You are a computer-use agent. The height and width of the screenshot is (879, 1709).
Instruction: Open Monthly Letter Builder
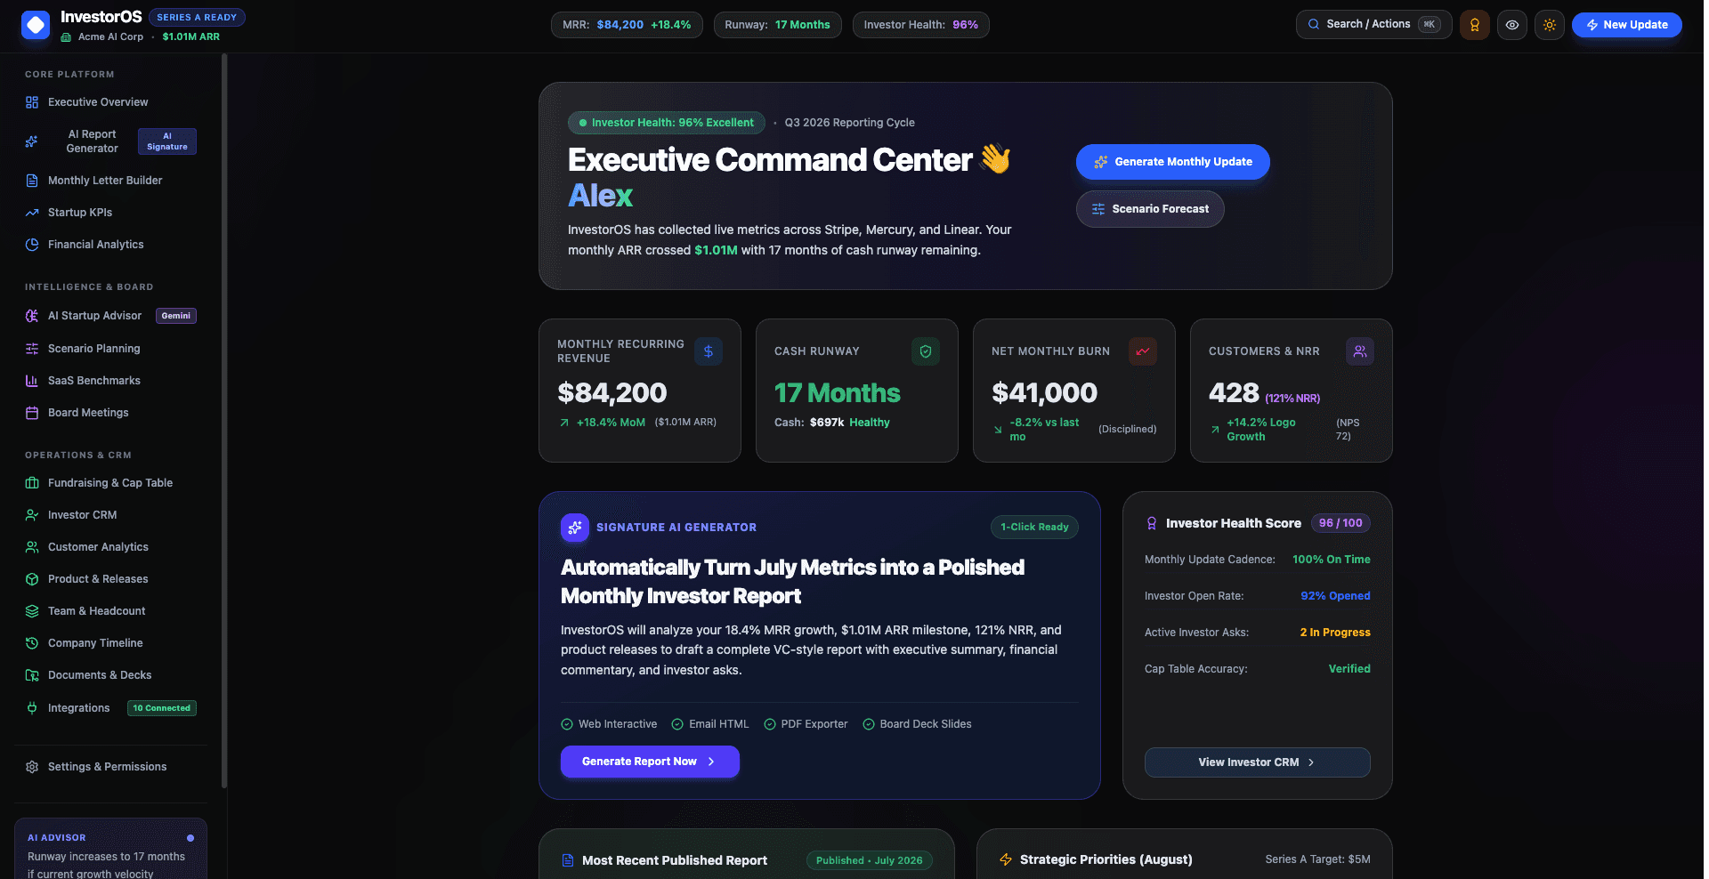110,181
